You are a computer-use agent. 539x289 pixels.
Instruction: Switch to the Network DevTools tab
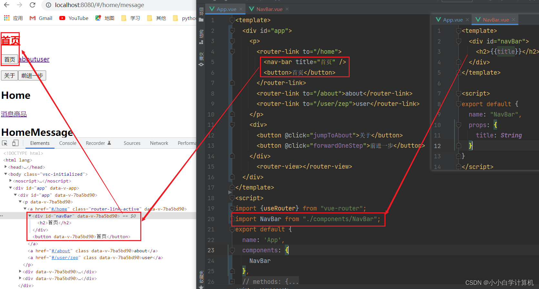click(159, 143)
